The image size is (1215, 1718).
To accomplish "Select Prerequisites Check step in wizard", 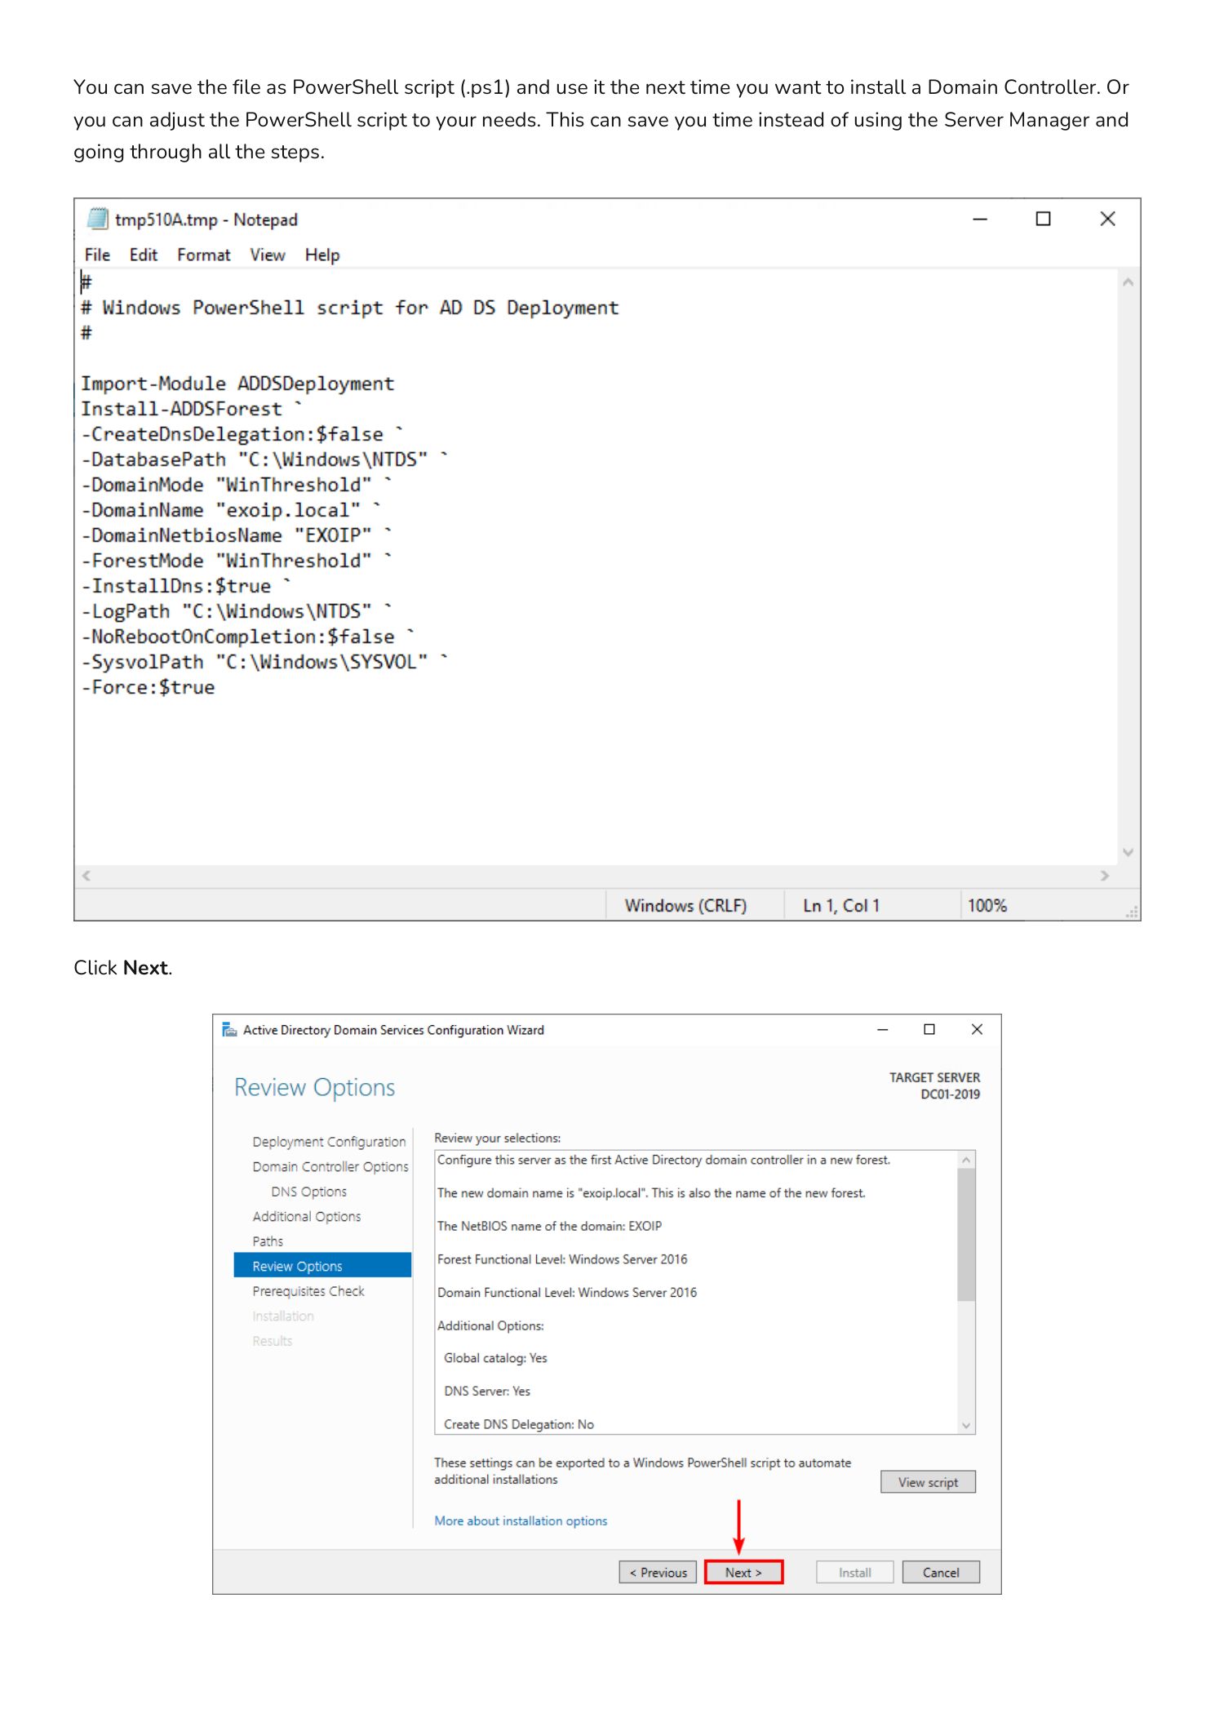I will pyautogui.click(x=308, y=1290).
